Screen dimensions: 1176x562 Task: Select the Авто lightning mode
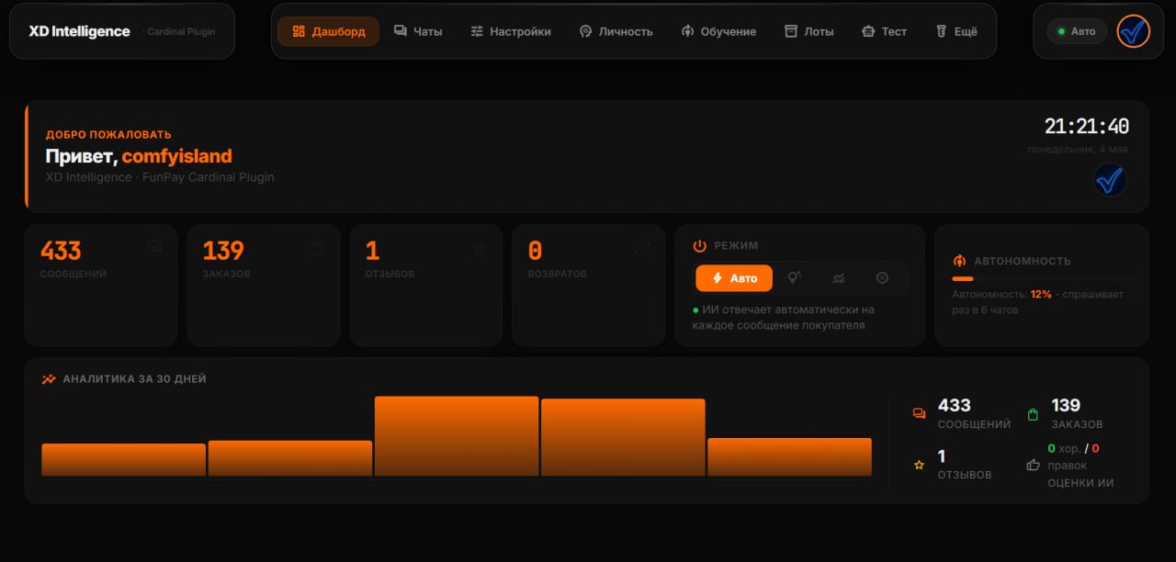pyautogui.click(x=734, y=278)
